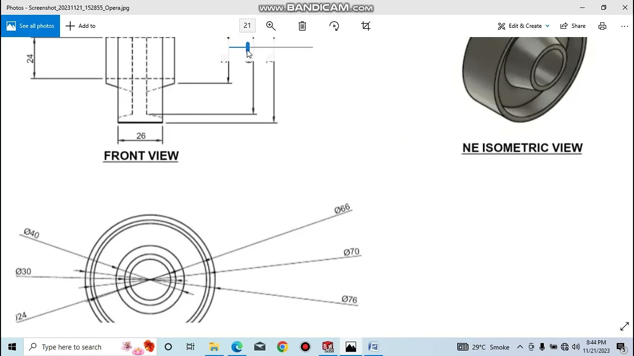
Task: Open Cortana circle icon
Action: click(168, 347)
